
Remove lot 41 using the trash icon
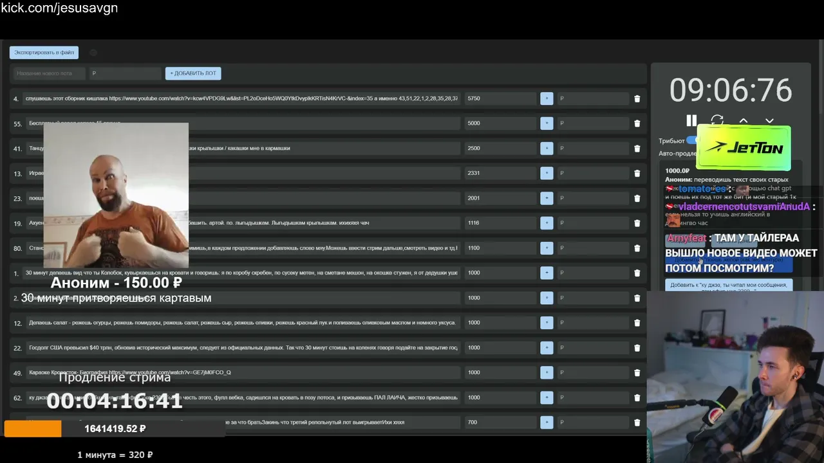(637, 149)
